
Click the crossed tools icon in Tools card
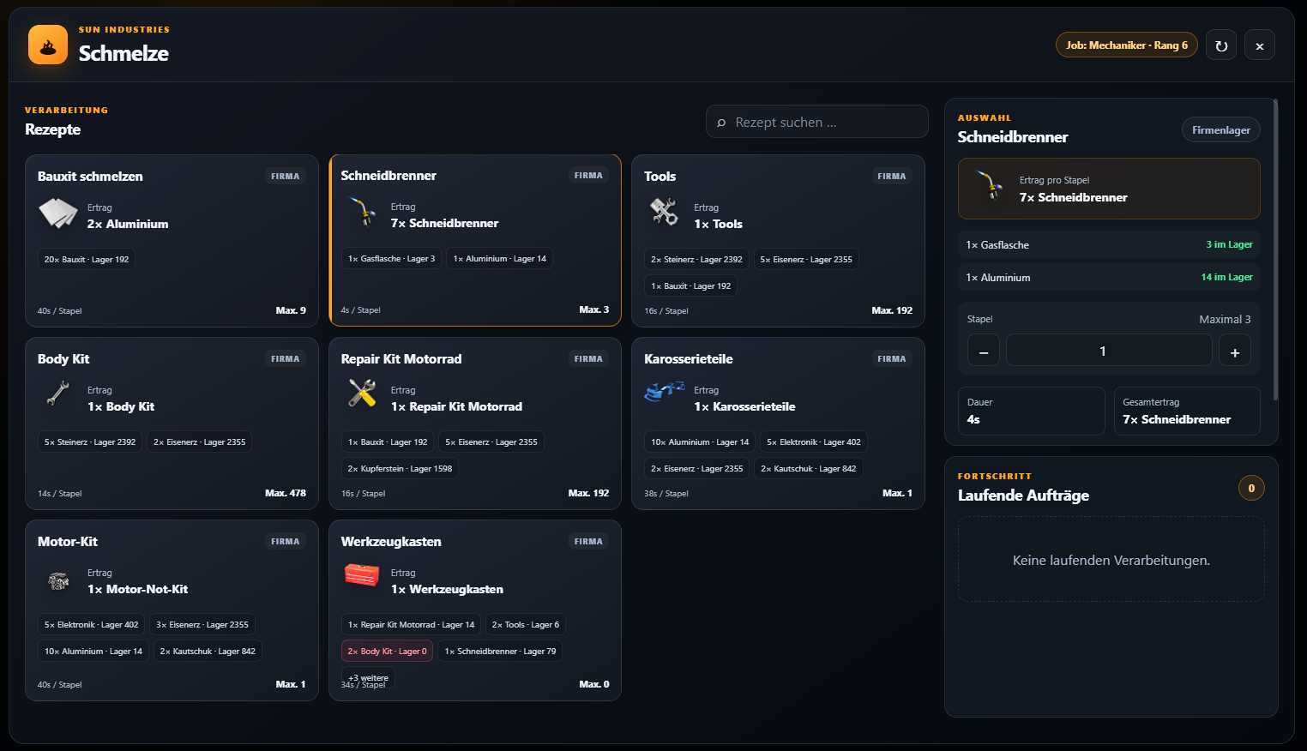(x=665, y=213)
